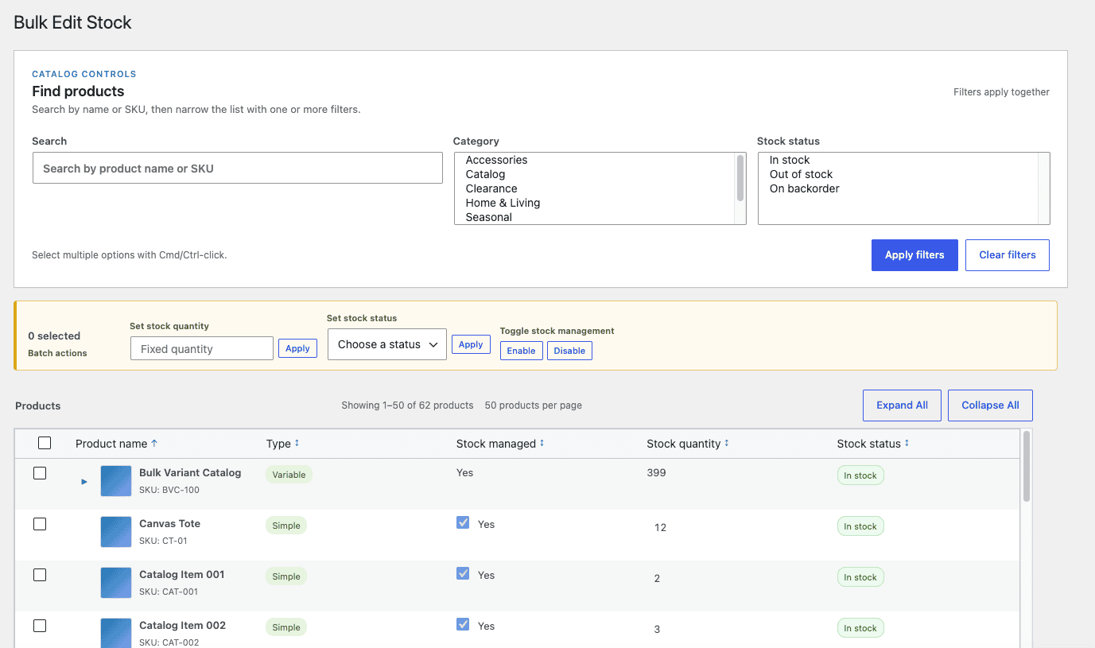Click Showing 1–50 of 62 products text
This screenshot has width=1095, height=648.
[x=407, y=405]
